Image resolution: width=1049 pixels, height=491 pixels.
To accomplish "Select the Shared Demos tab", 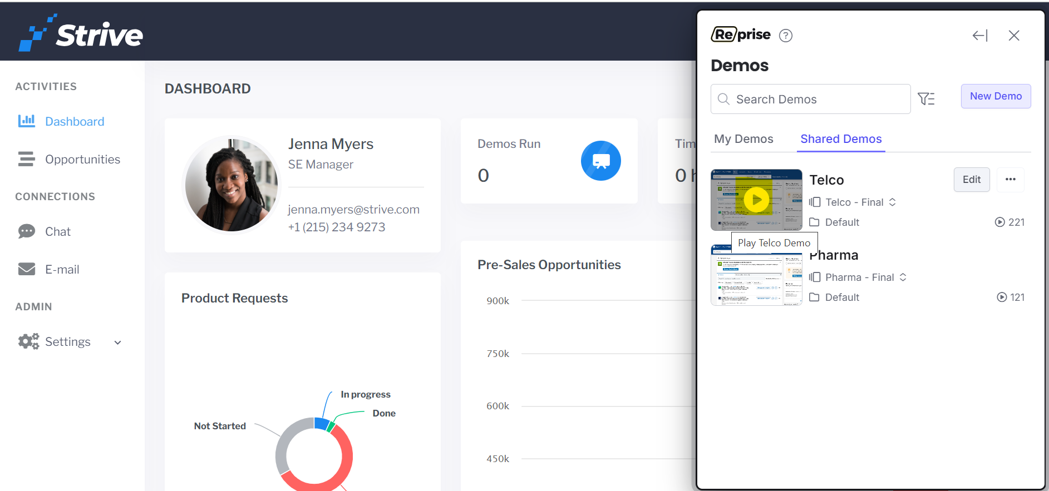I will click(840, 139).
